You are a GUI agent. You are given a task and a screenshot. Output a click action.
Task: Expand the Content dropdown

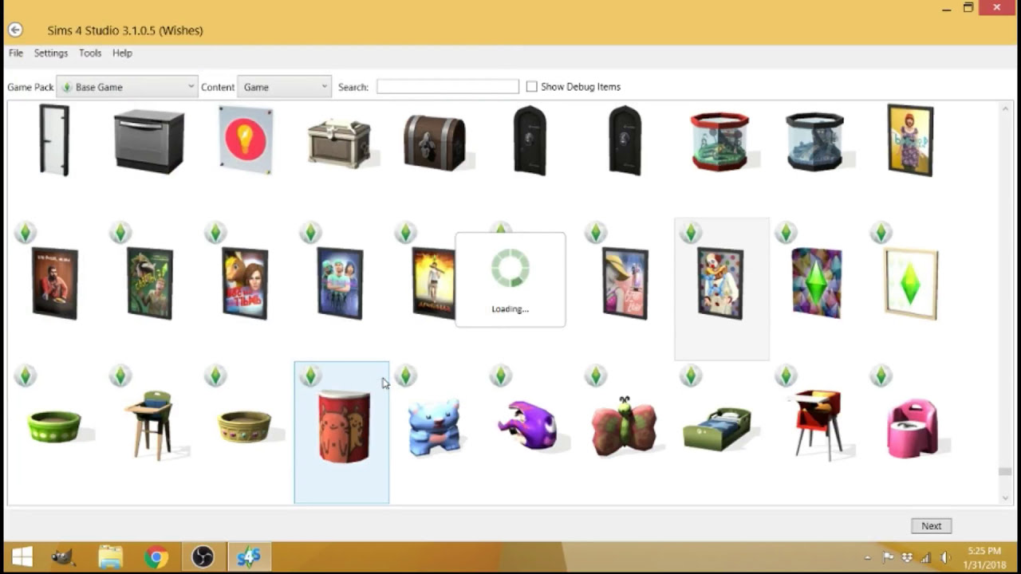pyautogui.click(x=284, y=87)
